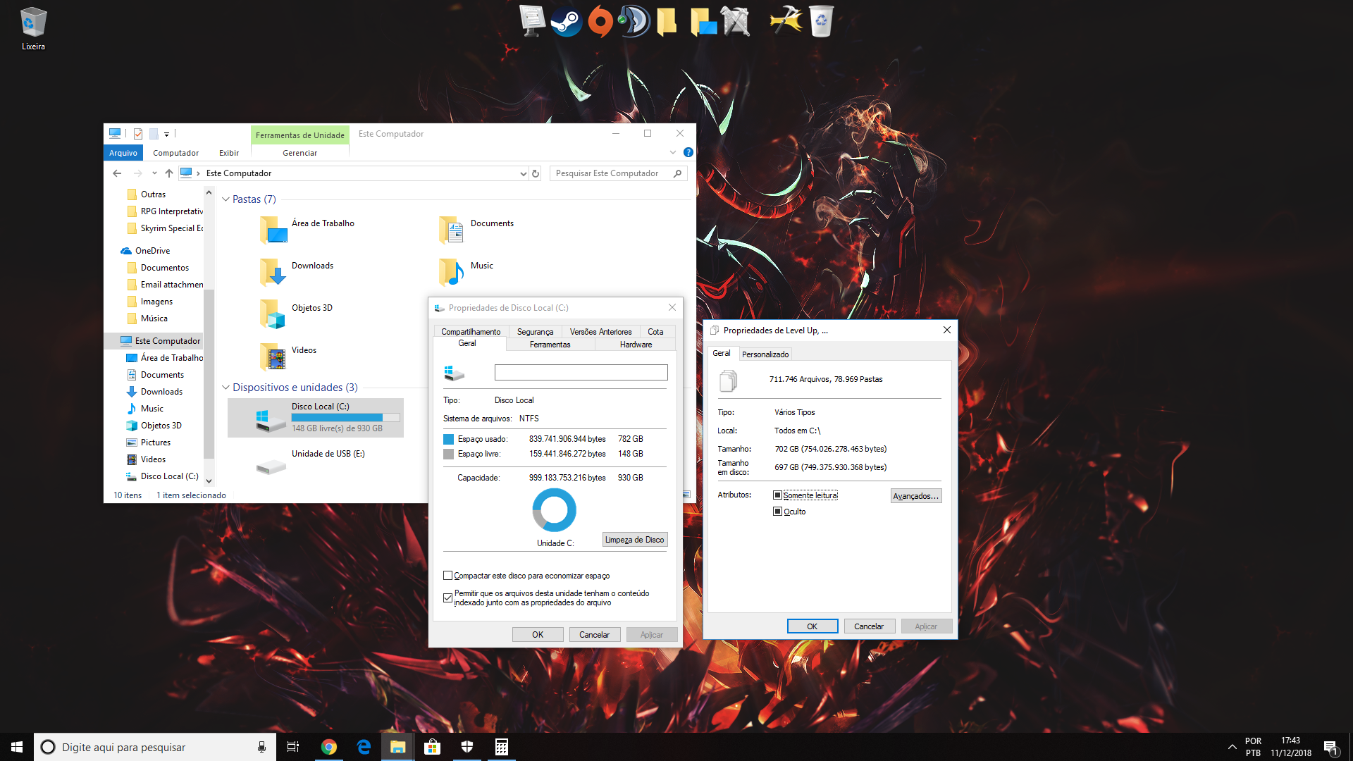
Task: Enable Compactar este disco checkbox
Action: point(448,576)
